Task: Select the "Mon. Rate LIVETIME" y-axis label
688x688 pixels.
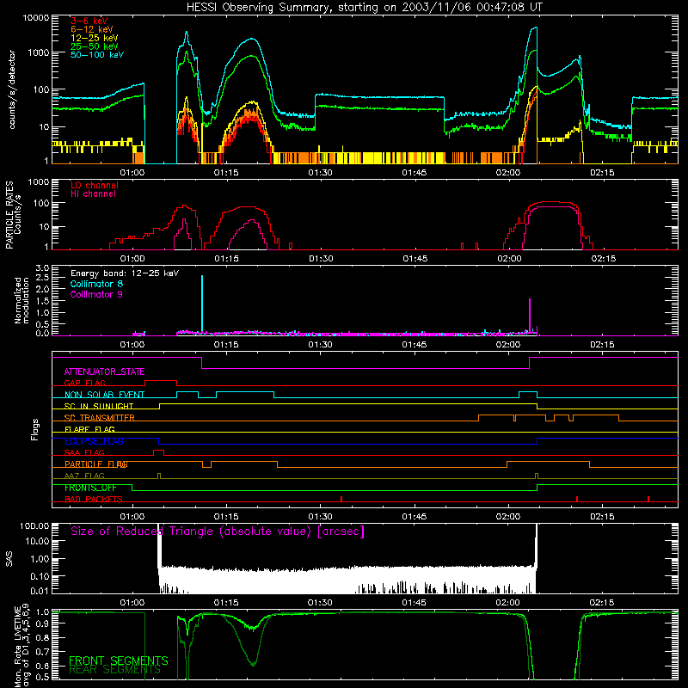Action: 18,647
